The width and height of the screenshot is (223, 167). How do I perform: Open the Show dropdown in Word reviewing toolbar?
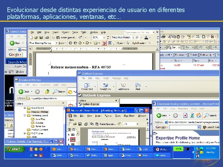point(62,43)
